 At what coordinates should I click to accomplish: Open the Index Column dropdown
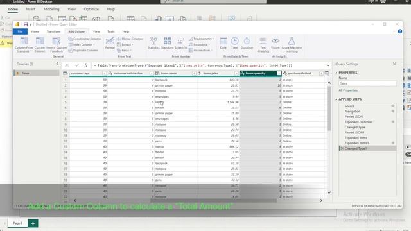coord(82,44)
